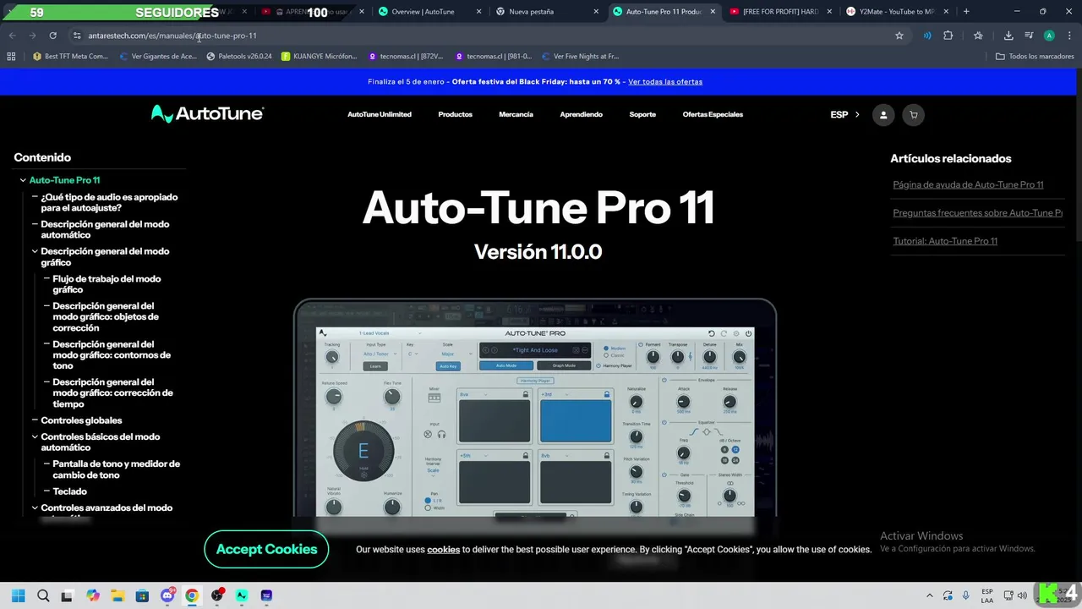Viewport: 1082px width, 609px height.
Task: Open Chrome three-dot menu
Action: 1069,36
